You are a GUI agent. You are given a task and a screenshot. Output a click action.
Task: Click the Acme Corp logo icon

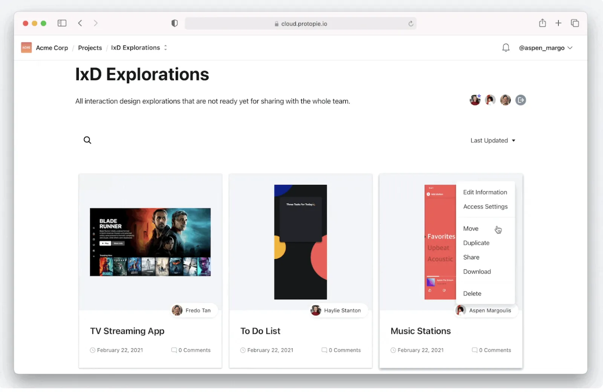pyautogui.click(x=26, y=48)
